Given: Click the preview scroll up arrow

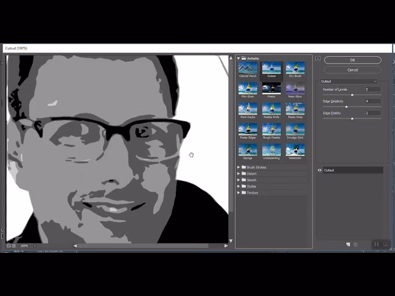Looking at the screenshot, I should point(231,58).
